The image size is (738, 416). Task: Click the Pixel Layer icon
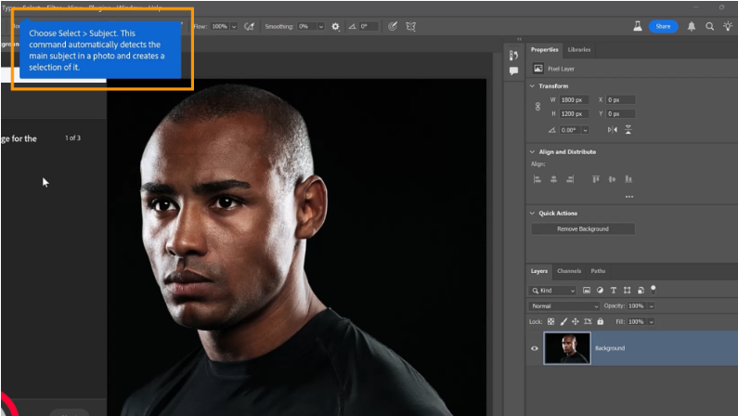tap(538, 69)
